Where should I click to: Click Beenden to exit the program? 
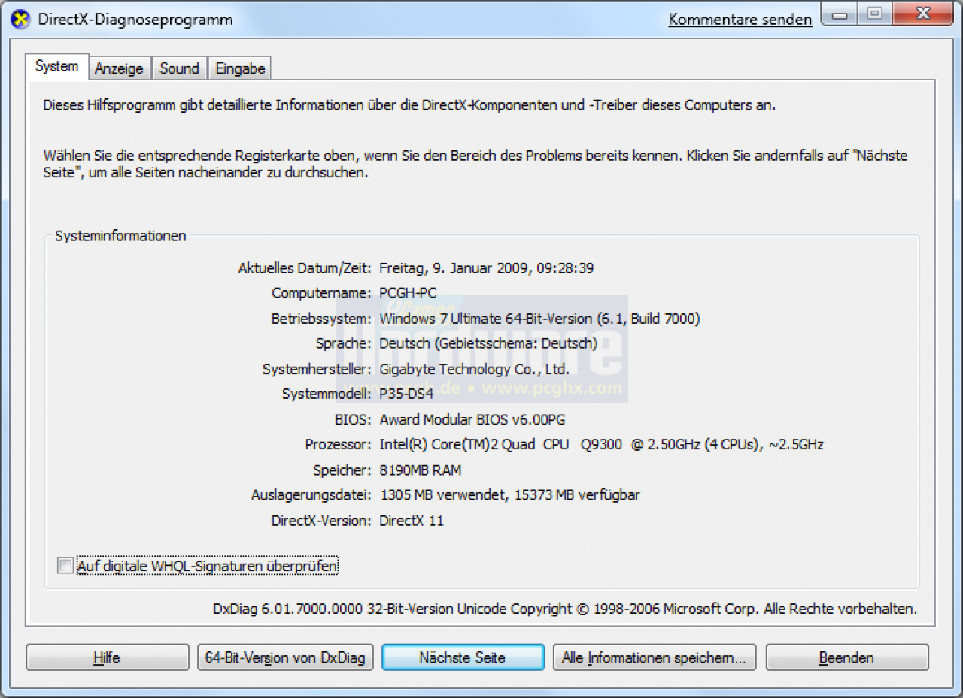click(x=846, y=657)
